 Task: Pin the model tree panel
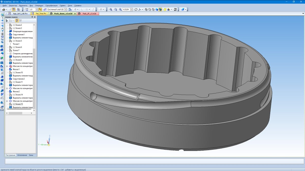32,17
